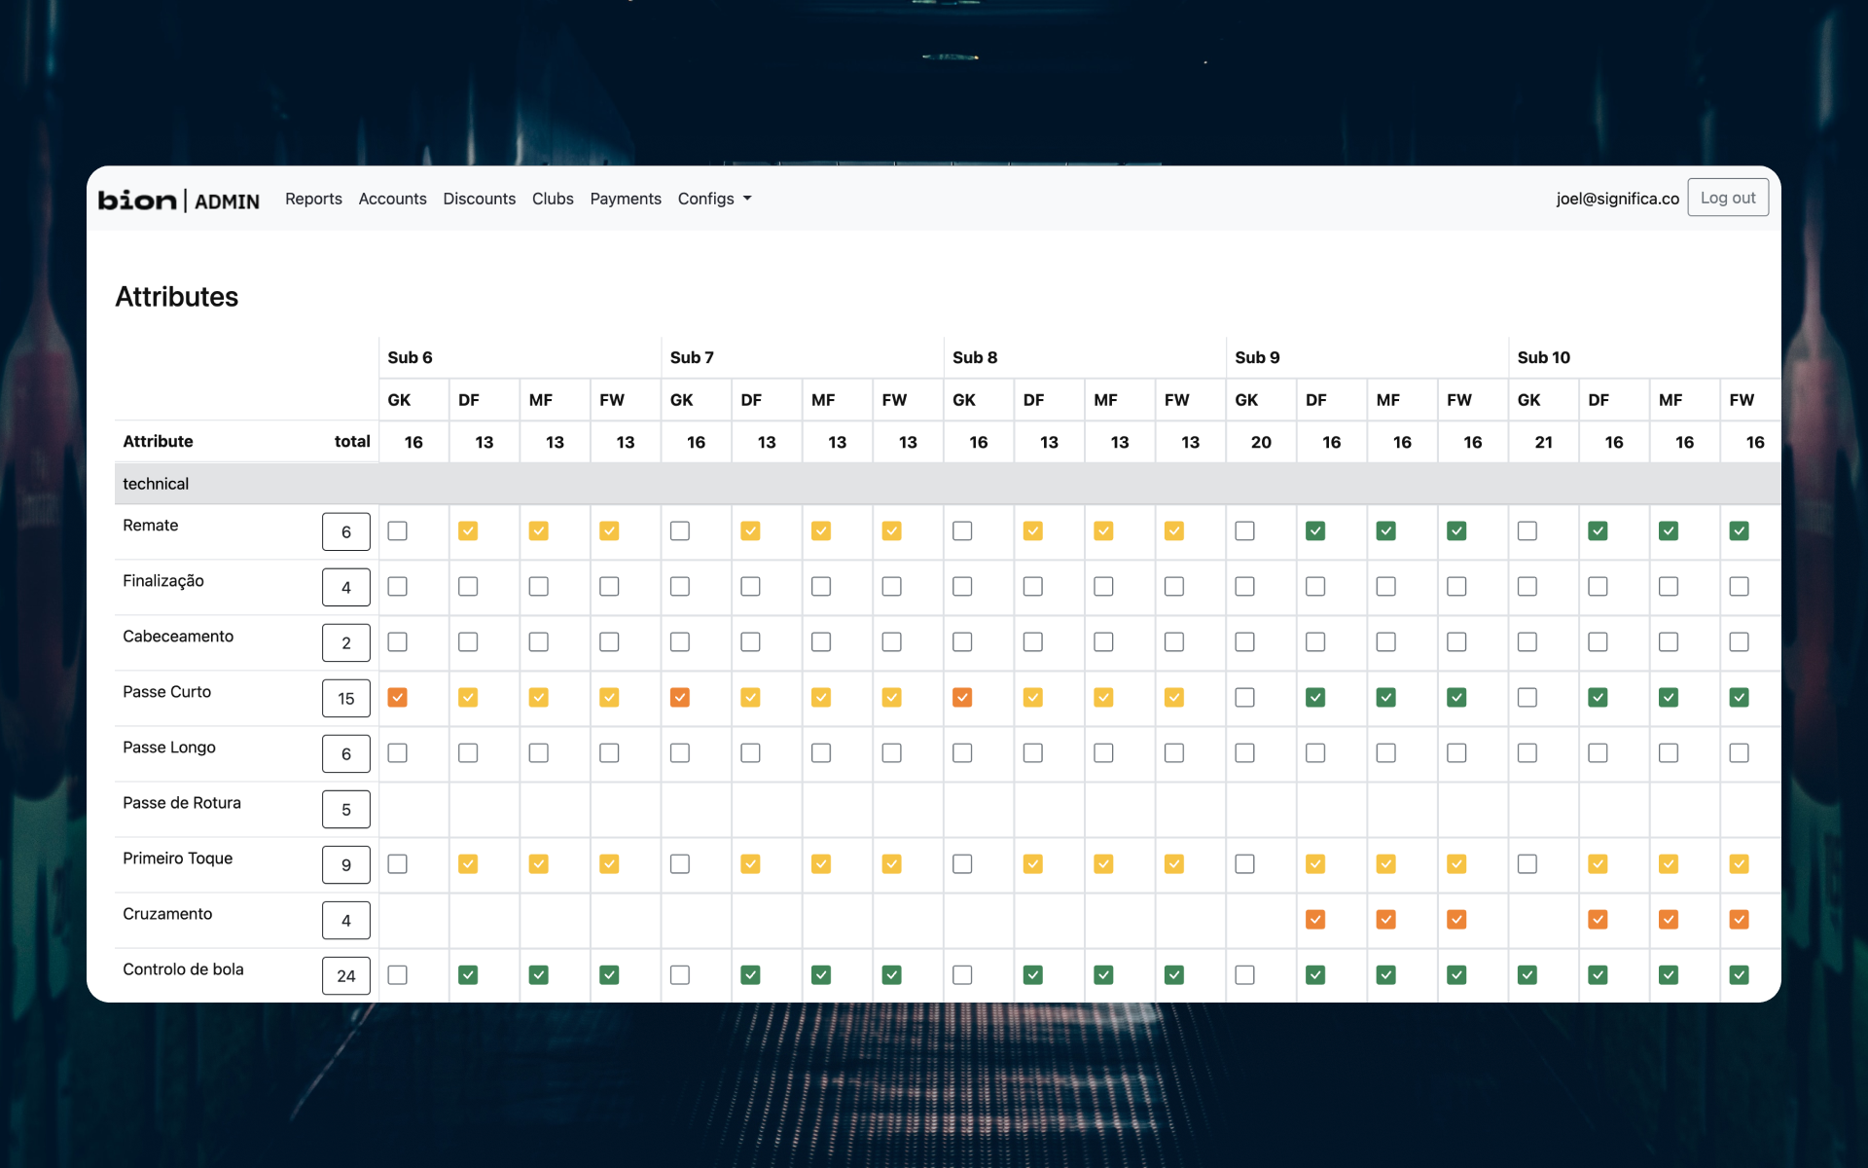This screenshot has width=1868, height=1168.
Task: Go to the Reports page
Action: click(x=313, y=199)
